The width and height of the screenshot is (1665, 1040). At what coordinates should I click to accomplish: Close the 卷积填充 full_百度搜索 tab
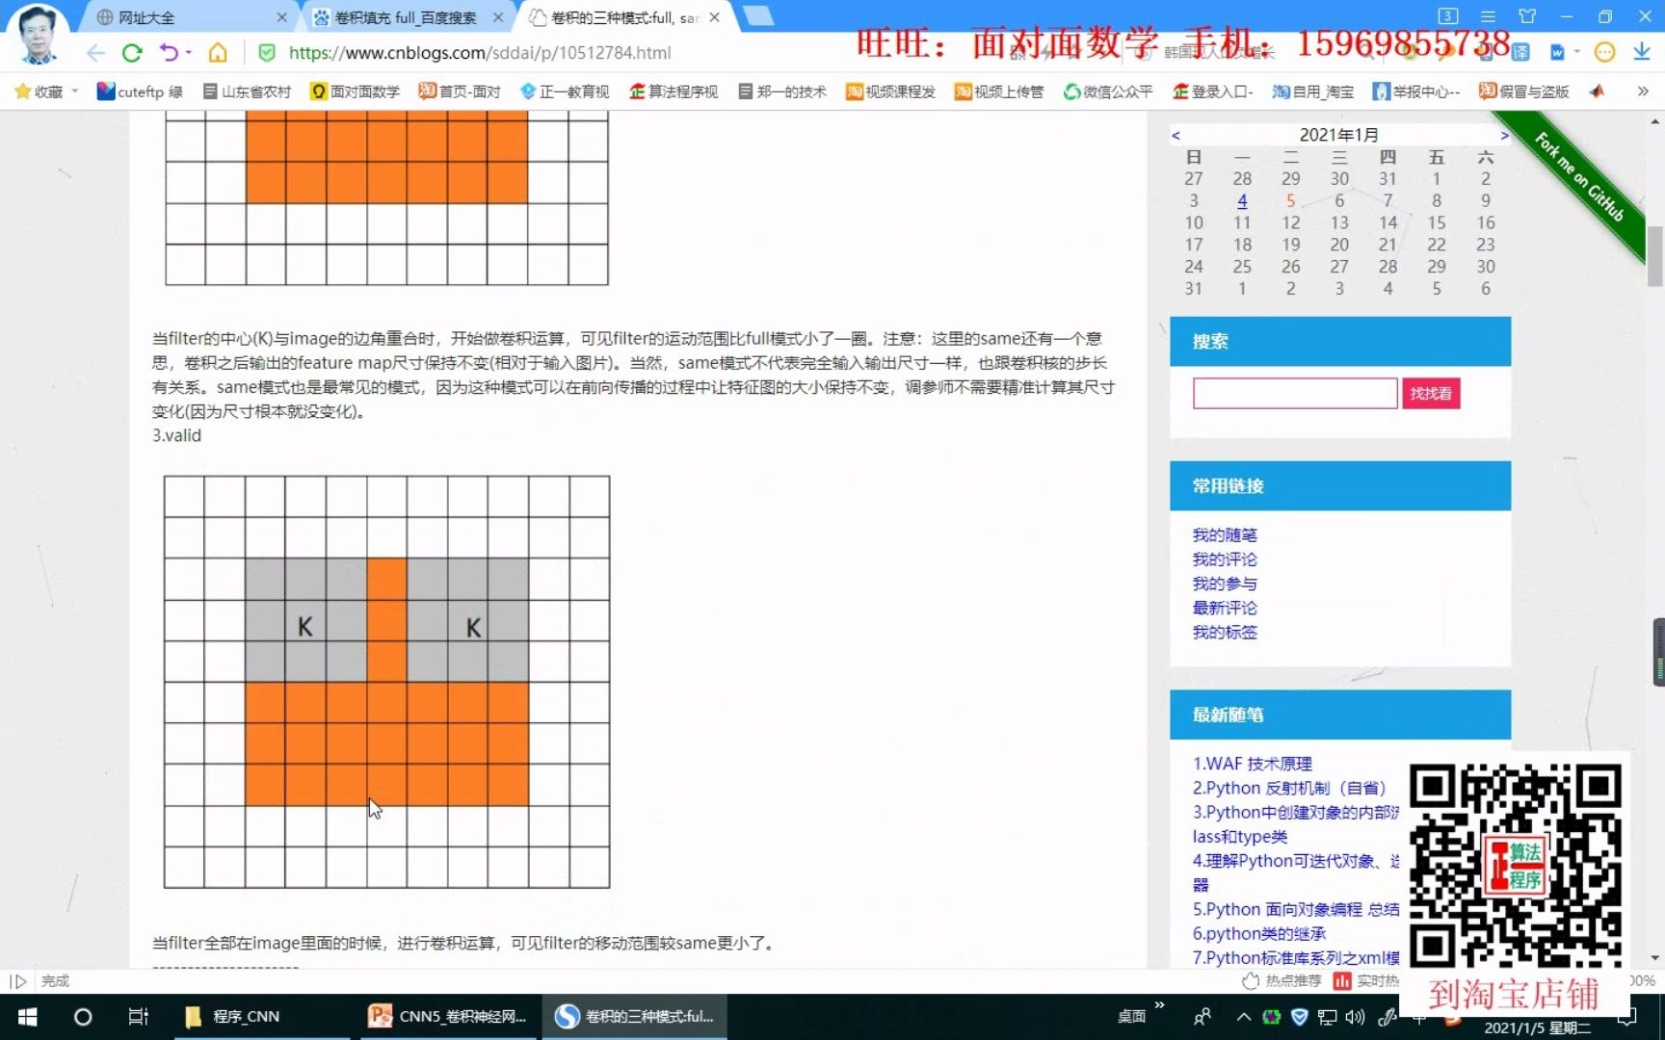(x=497, y=17)
